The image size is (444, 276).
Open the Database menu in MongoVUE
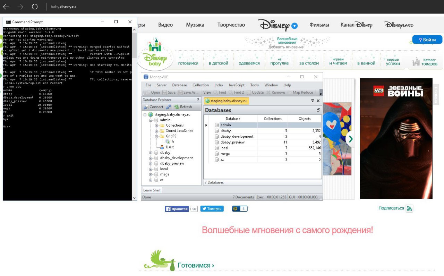tap(179, 85)
